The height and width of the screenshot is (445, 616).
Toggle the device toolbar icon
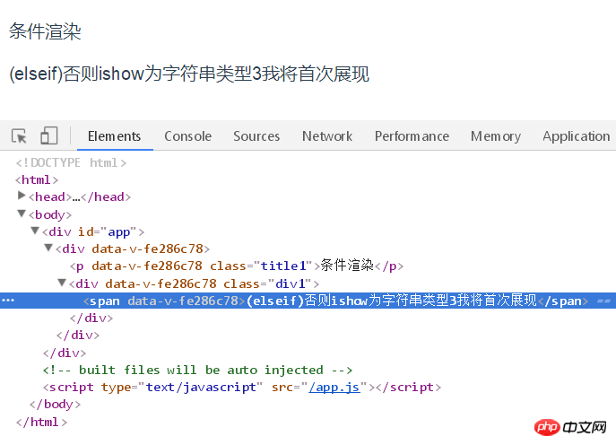[x=49, y=135]
